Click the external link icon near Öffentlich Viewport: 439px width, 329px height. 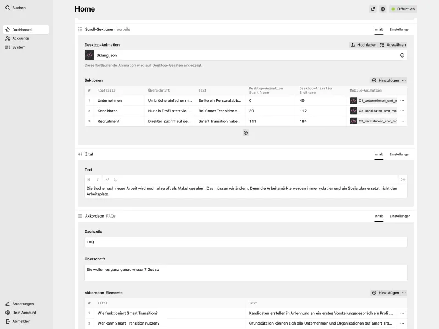(x=373, y=9)
